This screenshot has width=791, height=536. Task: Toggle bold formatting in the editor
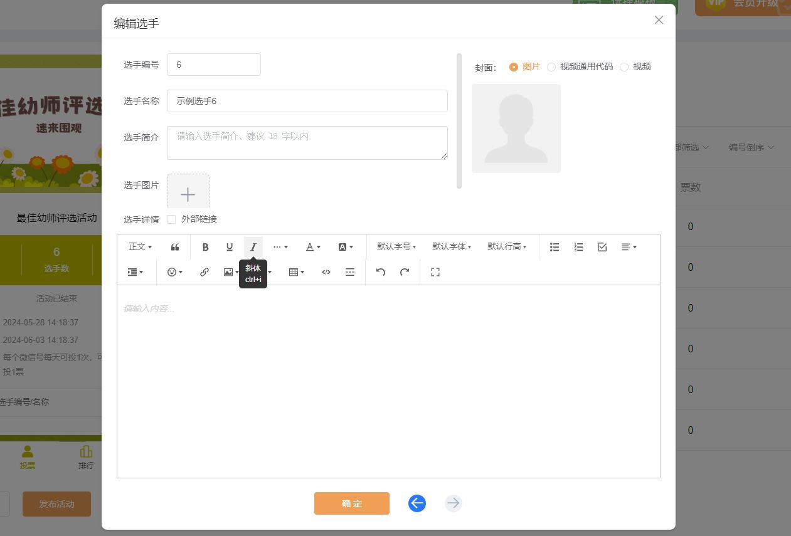[205, 247]
